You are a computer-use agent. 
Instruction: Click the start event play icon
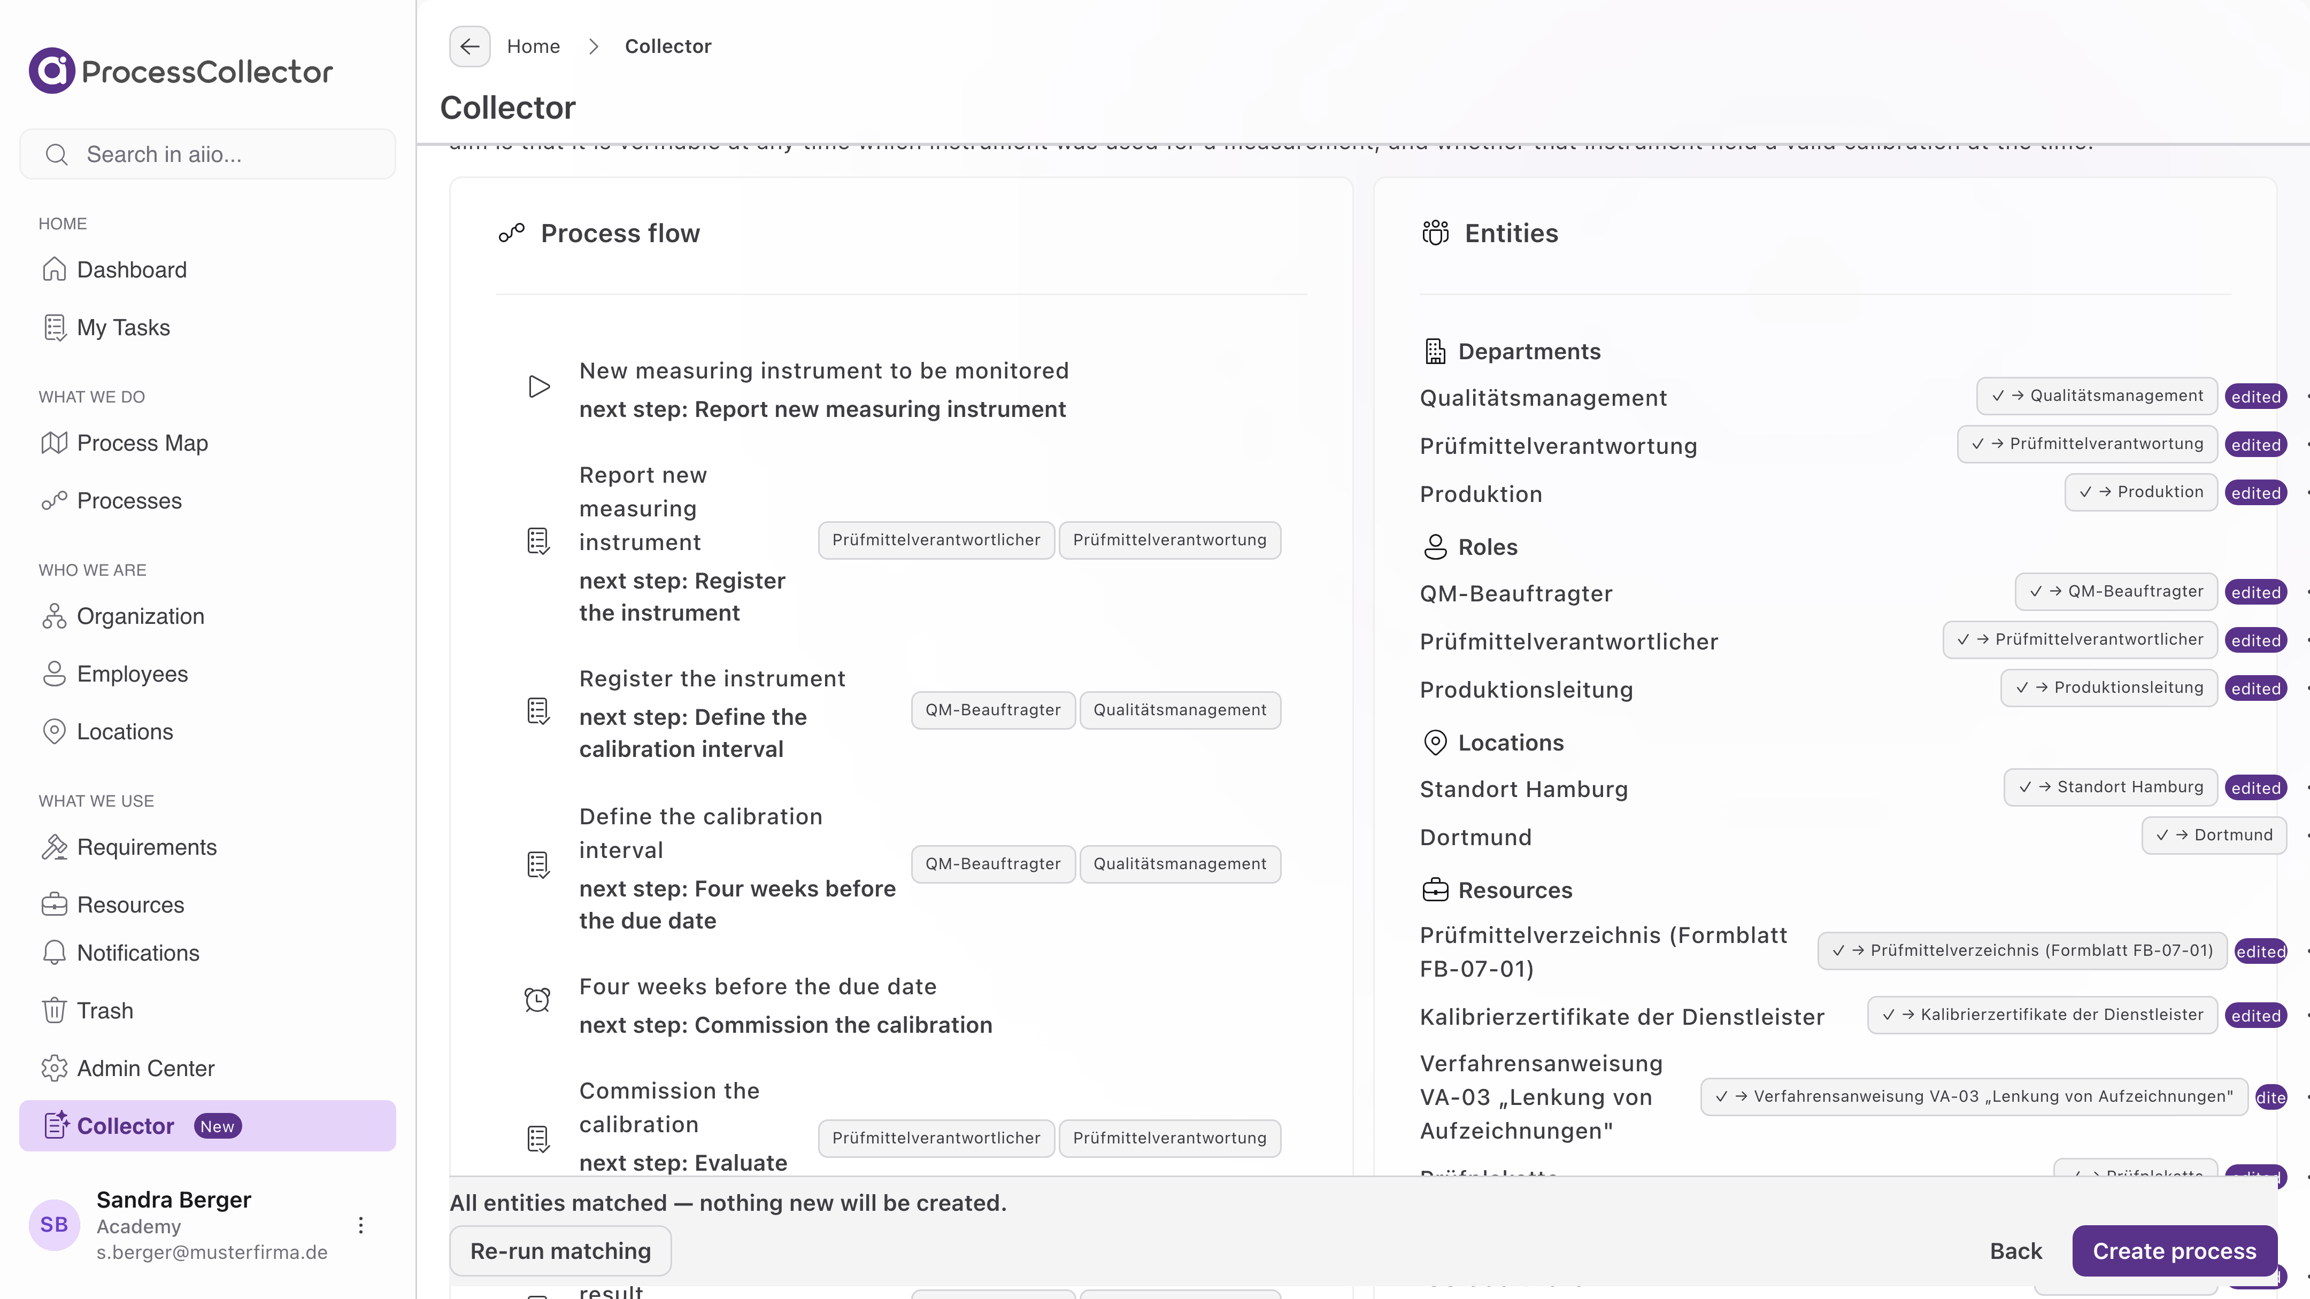pyautogui.click(x=538, y=387)
